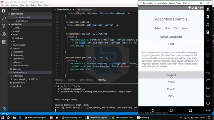The width and height of the screenshot is (214, 120).
Task: Open the File menu
Action: (2, 5)
